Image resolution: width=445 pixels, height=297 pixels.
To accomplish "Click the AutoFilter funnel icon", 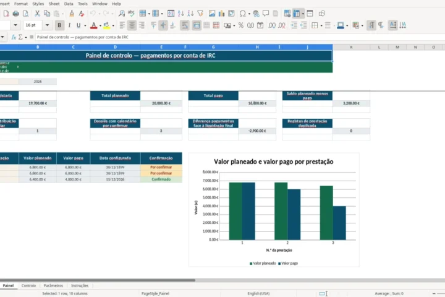I will (200, 14).
